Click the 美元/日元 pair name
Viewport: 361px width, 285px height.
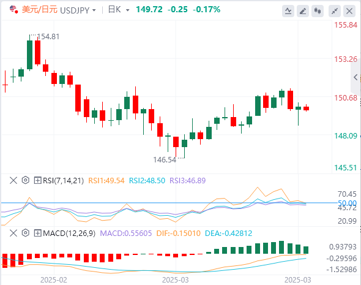39,10
